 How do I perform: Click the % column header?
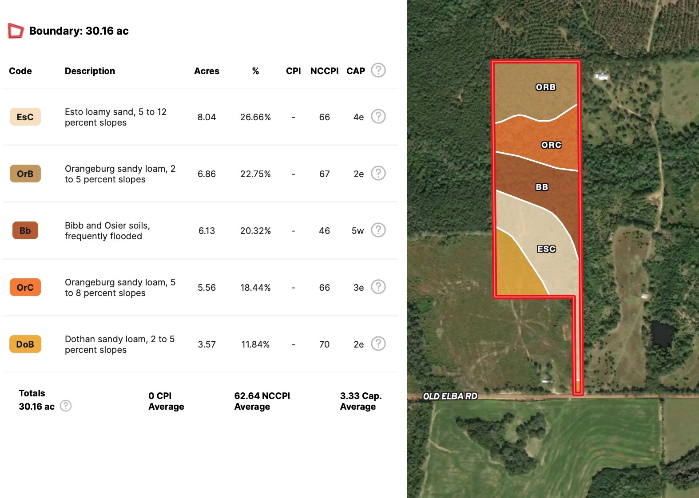coord(255,71)
